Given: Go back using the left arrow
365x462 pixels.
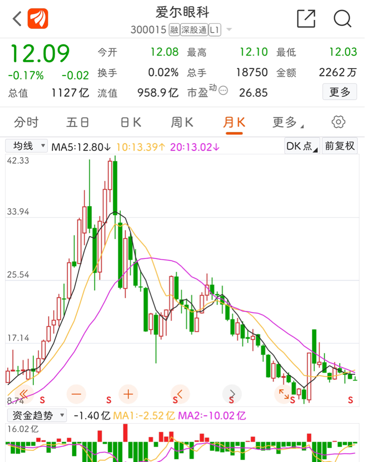Looking at the screenshot, I should tap(17, 18).
